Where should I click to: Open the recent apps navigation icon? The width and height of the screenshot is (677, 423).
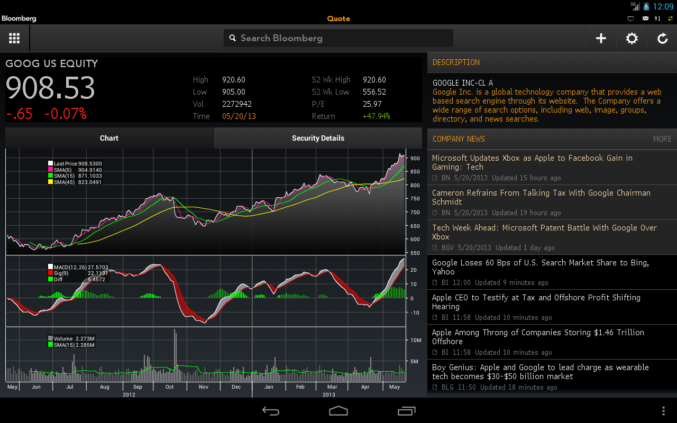point(406,411)
